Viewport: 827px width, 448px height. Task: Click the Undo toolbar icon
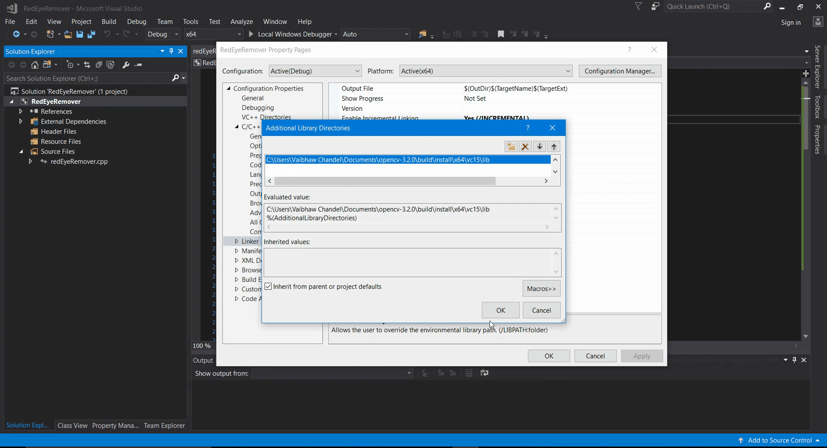pyautogui.click(x=107, y=34)
